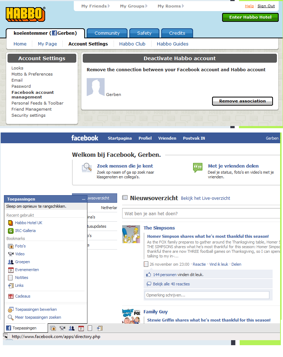
Task: Click the notes icon in the bottom bar
Action: (90, 328)
